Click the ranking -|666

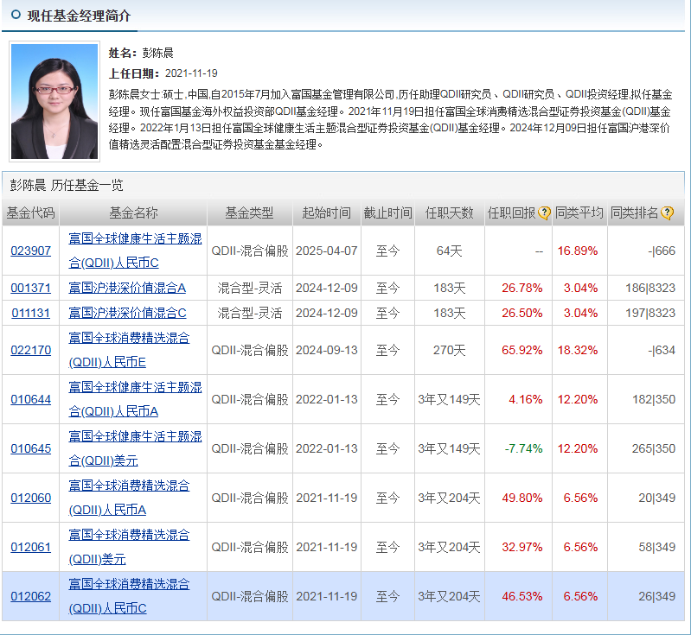(662, 251)
